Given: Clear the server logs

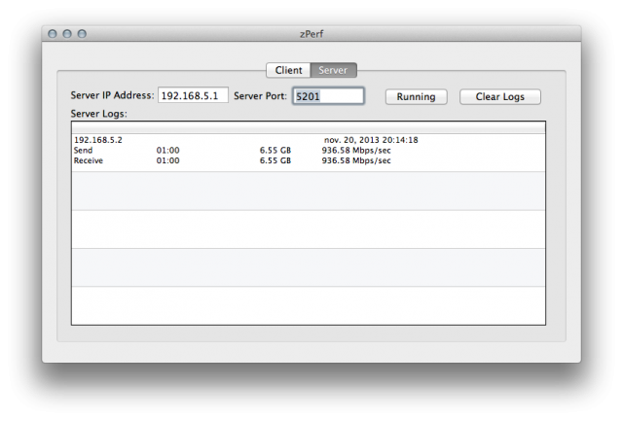Looking at the screenshot, I should point(499,97).
